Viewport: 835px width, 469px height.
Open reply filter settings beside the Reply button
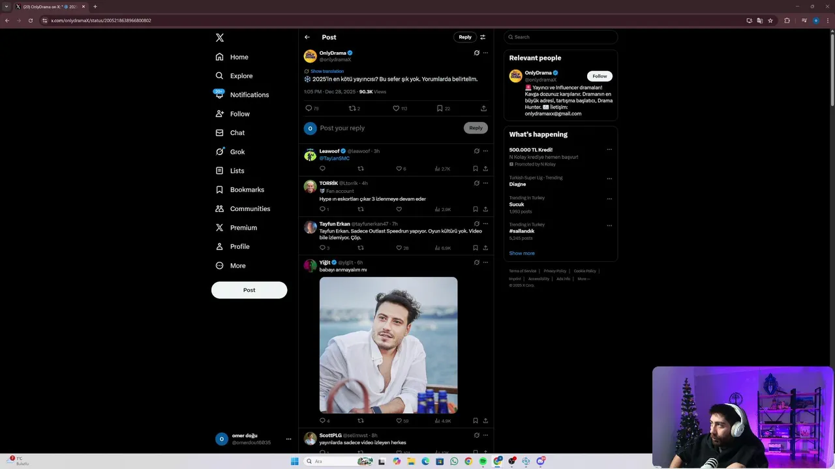[483, 37]
